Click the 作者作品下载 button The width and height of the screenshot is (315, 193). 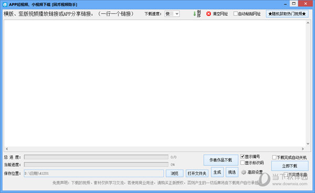tap(221, 160)
